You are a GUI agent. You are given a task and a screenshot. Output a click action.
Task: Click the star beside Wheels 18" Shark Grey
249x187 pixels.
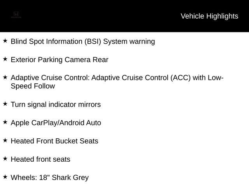tap(5, 177)
